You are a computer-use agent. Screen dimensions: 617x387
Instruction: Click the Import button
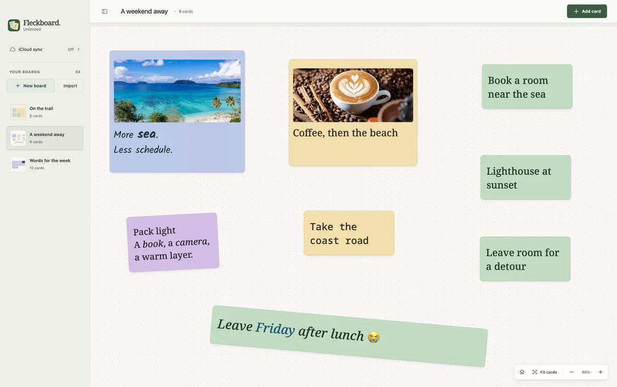click(70, 86)
